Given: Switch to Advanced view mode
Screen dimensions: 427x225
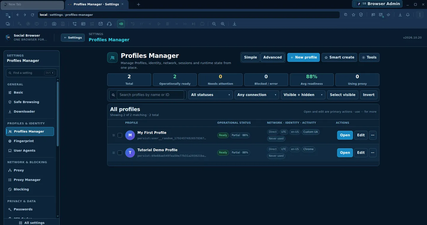Looking at the screenshot, I should [x=273, y=57].
